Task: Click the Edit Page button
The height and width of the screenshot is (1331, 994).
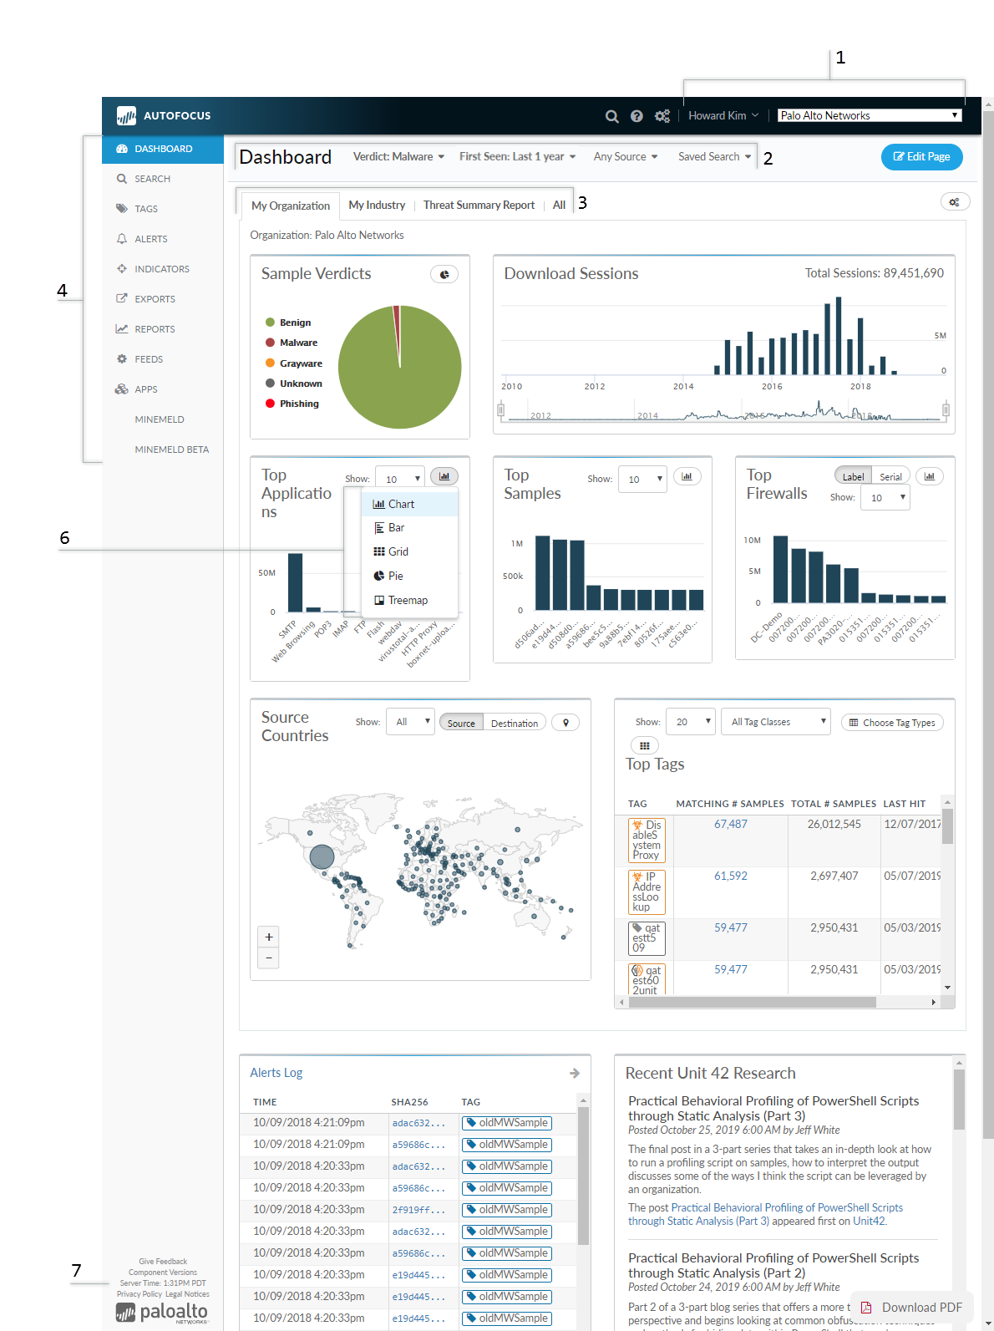Action: point(921,157)
